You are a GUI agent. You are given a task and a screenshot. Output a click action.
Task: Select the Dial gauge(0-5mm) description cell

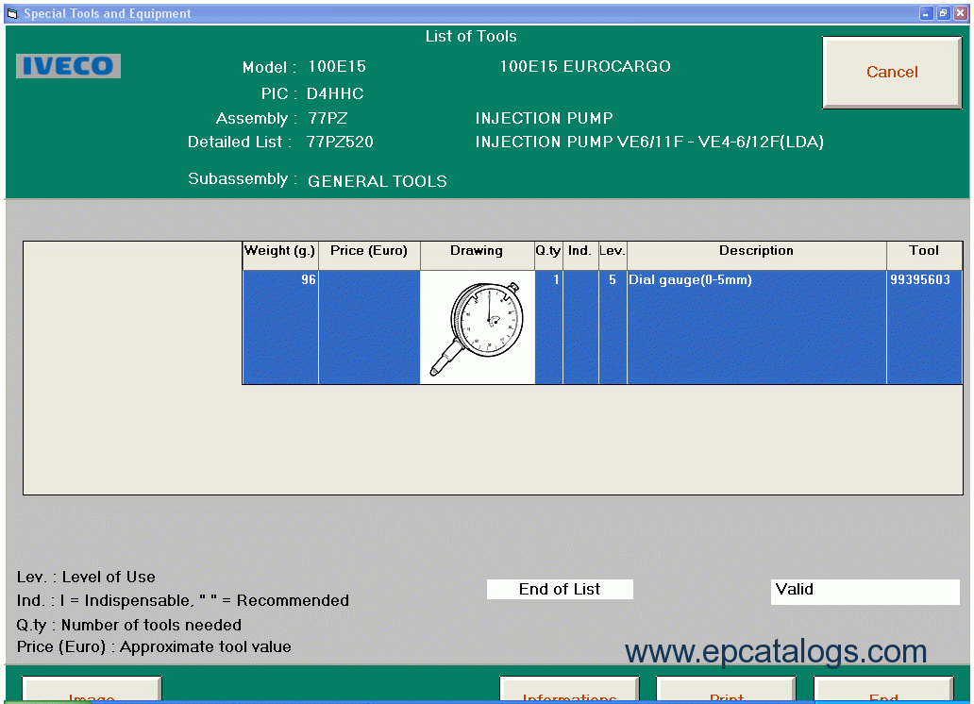(x=757, y=327)
